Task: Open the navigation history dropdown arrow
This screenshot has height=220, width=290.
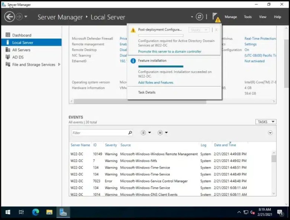Action: [26, 17]
